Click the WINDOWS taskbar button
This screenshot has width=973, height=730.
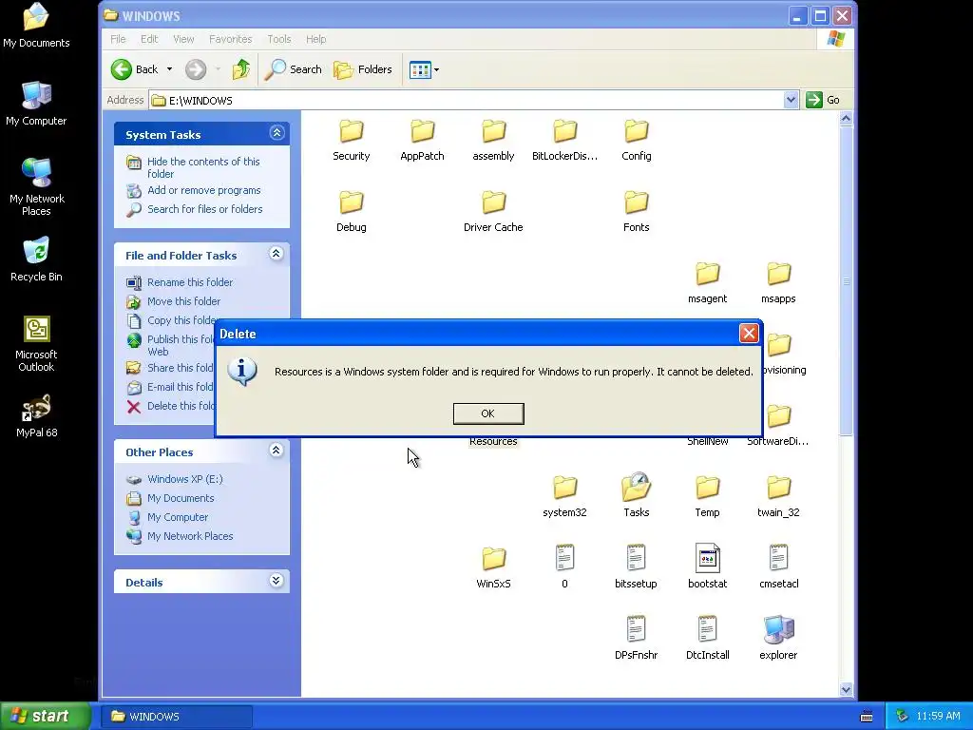(177, 717)
